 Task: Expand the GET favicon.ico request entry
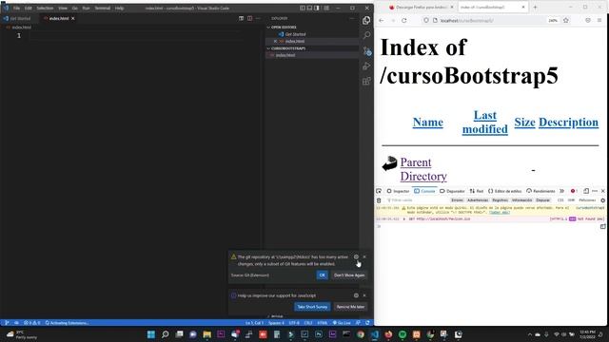point(403,219)
